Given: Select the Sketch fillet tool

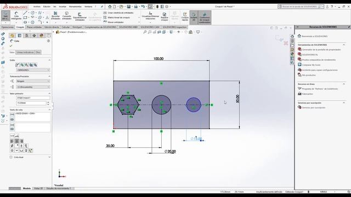Looking at the screenshot, I should [x=40, y=22].
